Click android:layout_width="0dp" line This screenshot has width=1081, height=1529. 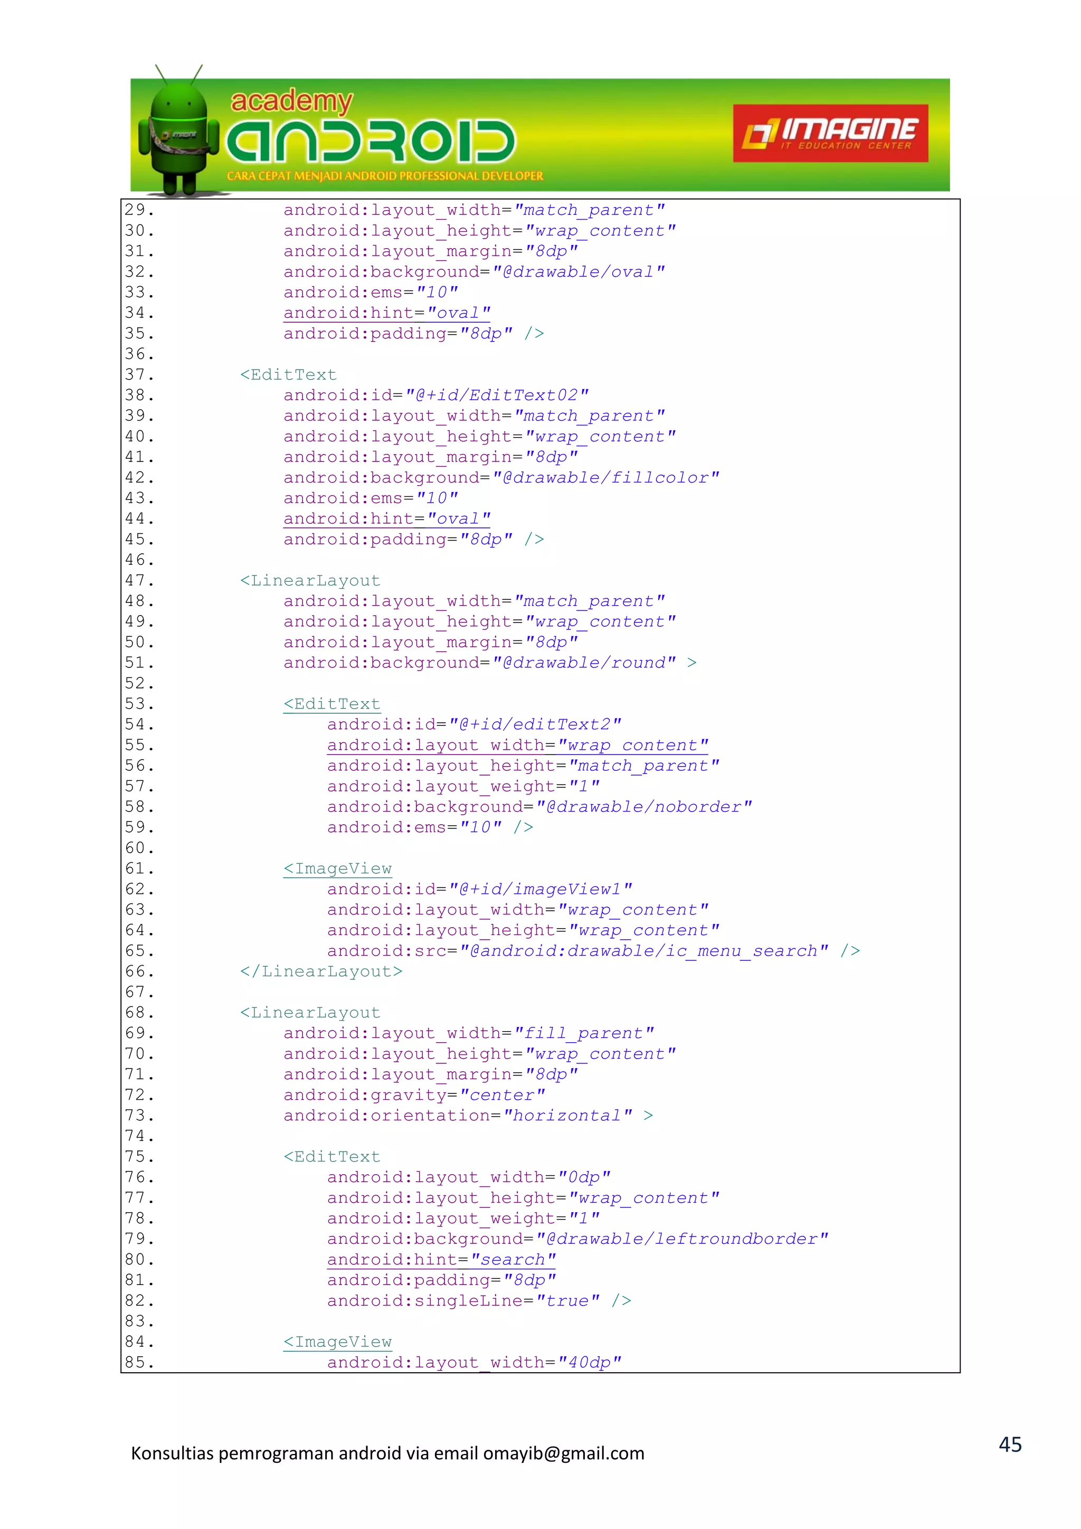[469, 1177]
